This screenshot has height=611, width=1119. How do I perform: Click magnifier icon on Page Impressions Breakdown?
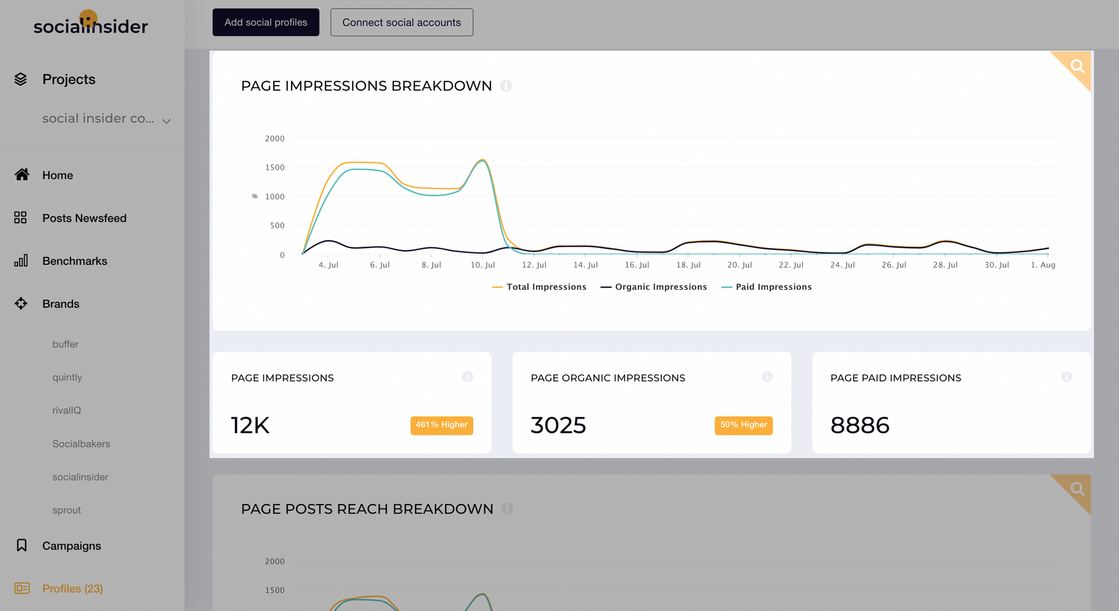[x=1077, y=67]
